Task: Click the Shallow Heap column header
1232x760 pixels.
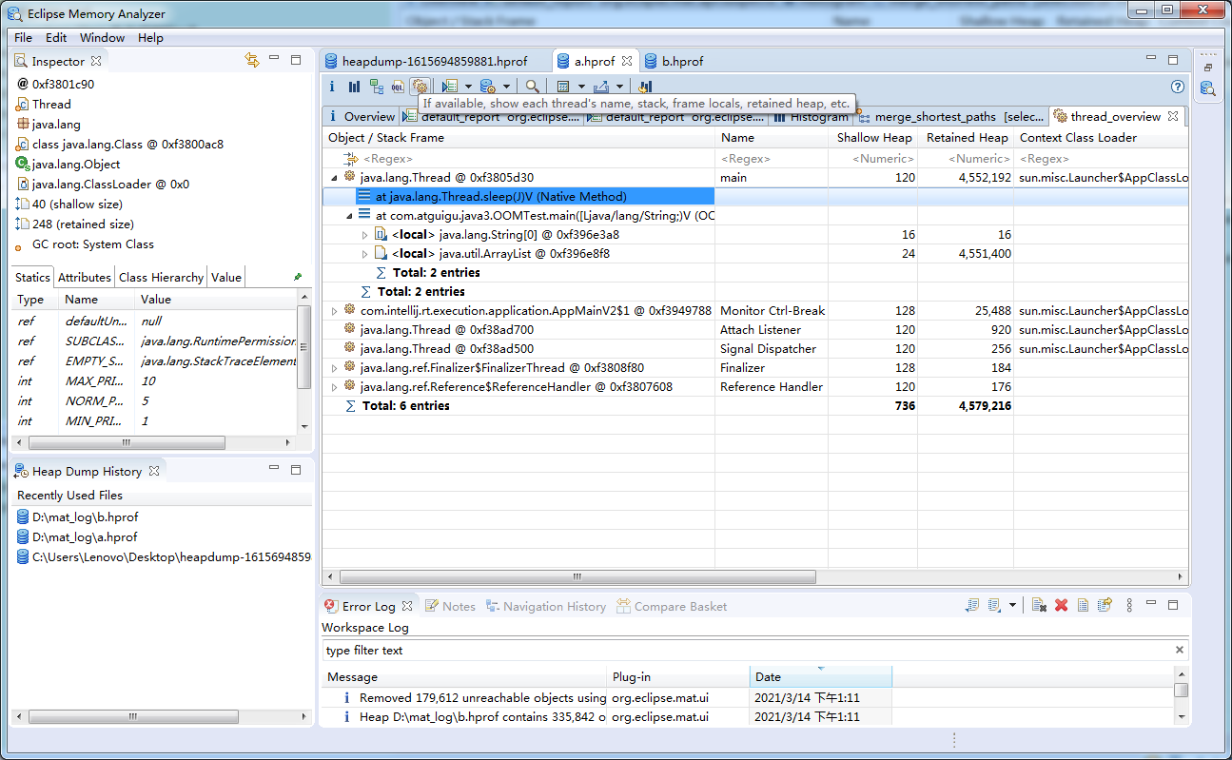Action: (x=873, y=138)
